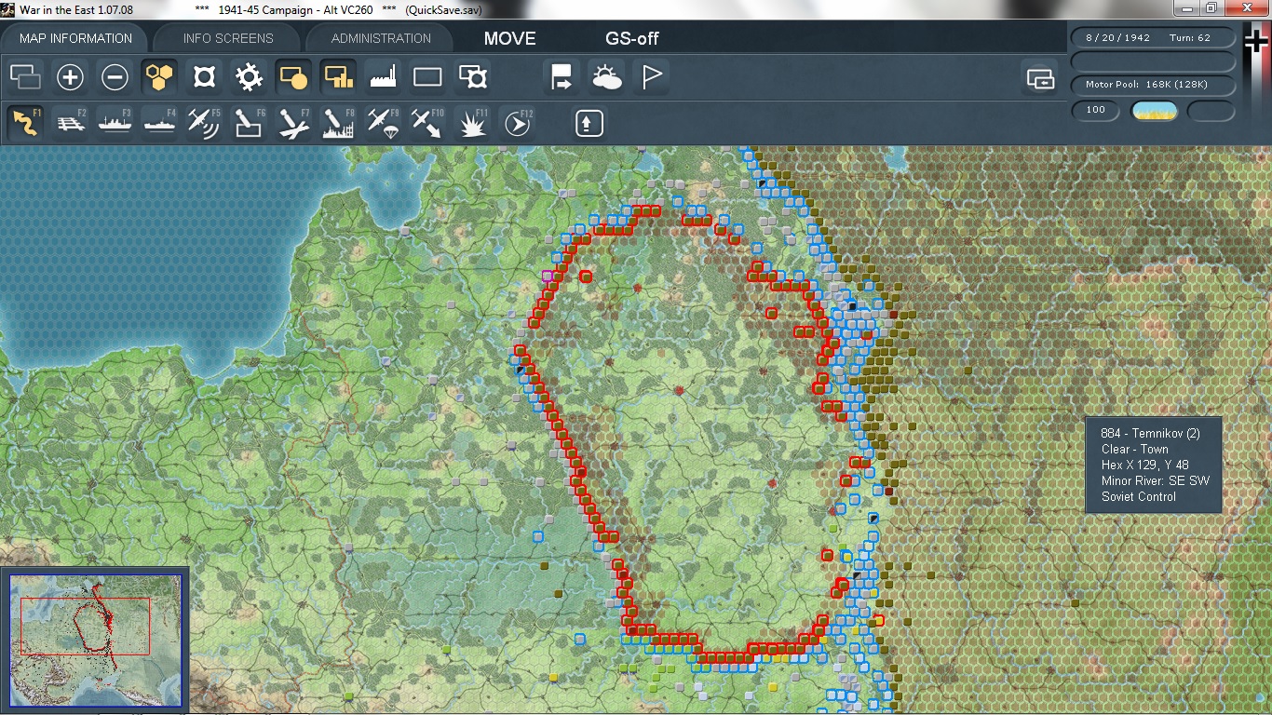Show the weather with the sun-cloud icon
1272x715 pixels.
(x=606, y=77)
